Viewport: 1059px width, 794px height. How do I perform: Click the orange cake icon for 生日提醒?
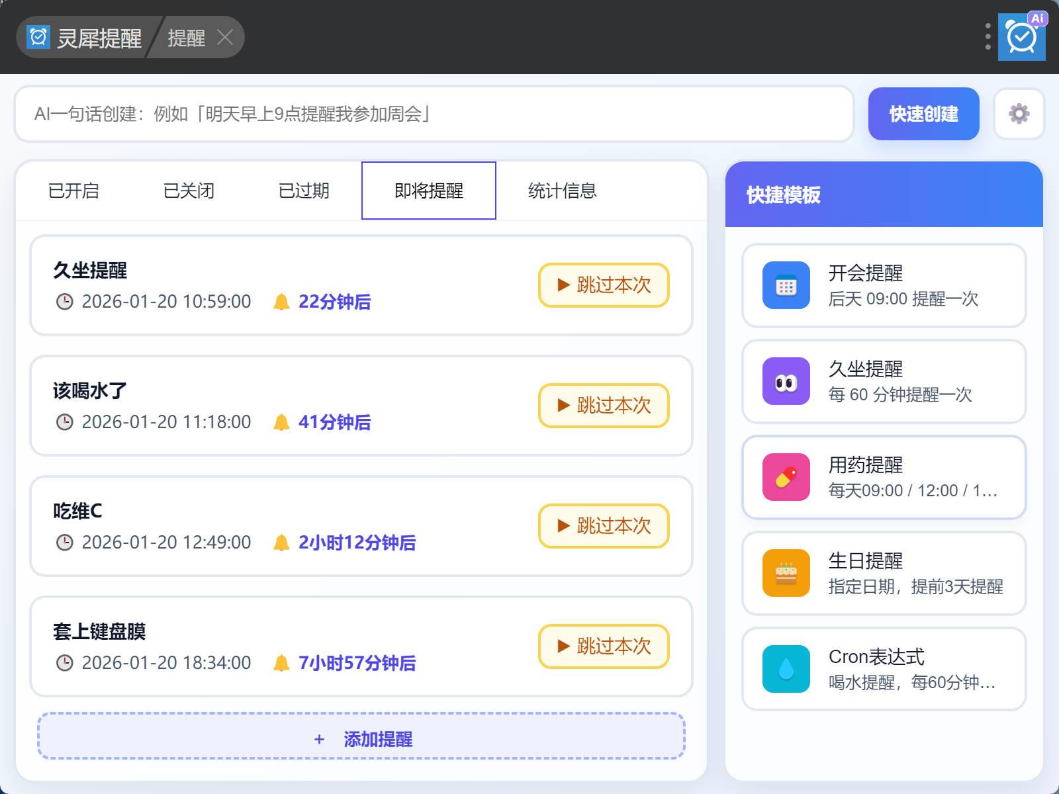click(786, 573)
